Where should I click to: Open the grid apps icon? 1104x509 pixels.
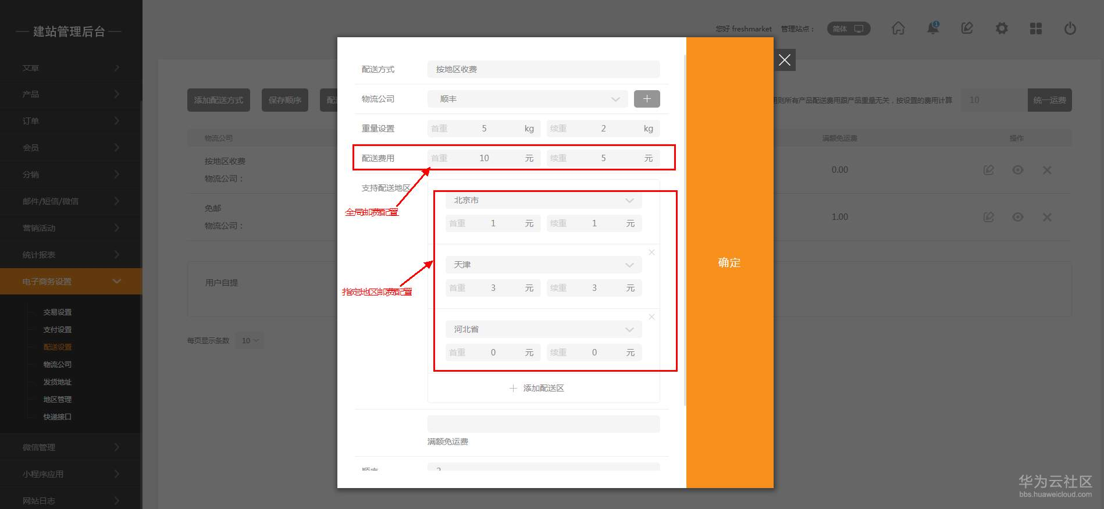(1036, 29)
